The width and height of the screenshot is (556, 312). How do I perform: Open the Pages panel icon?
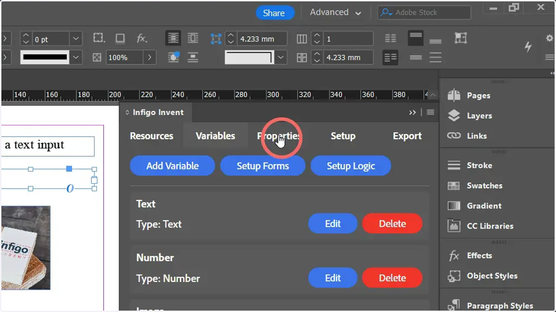pos(454,95)
